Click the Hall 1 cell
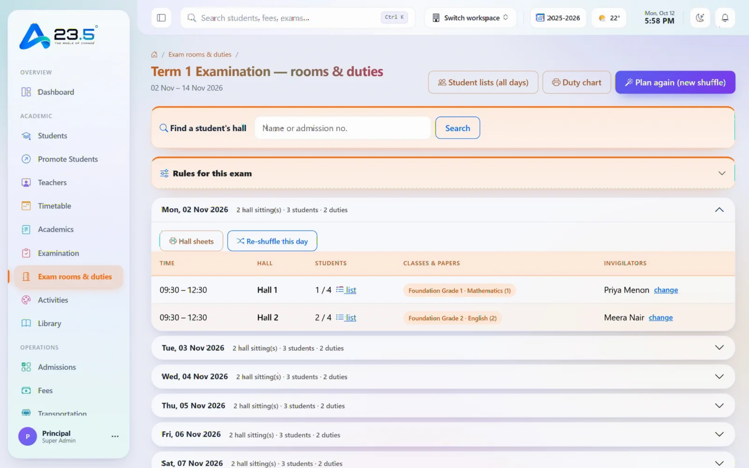 267,290
